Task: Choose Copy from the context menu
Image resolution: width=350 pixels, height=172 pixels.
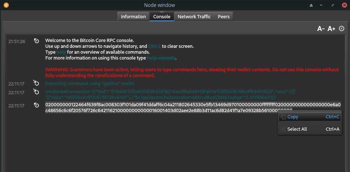Action: point(310,117)
